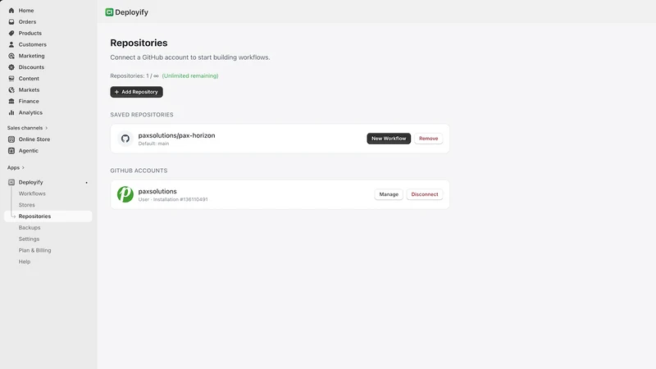656x369 pixels.
Task: Click the Sales channels label
Action: click(25, 128)
